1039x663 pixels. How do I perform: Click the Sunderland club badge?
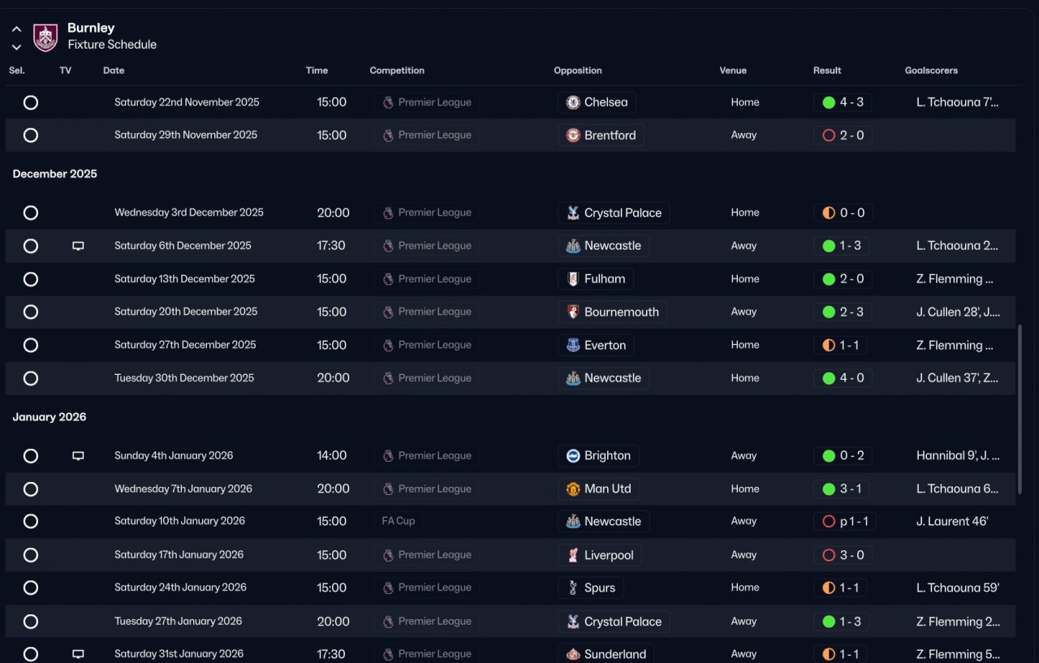tap(573, 654)
